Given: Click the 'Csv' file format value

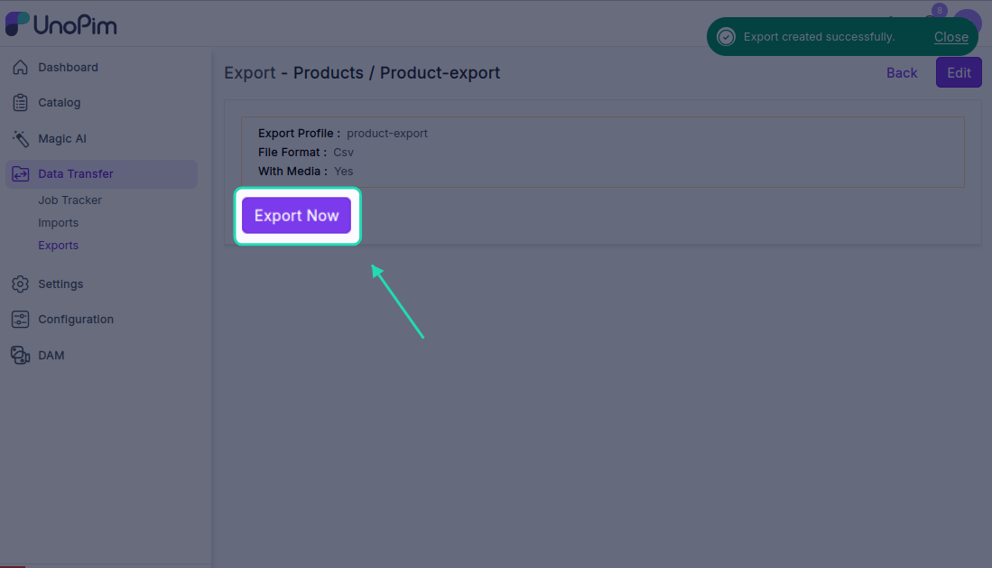Looking at the screenshot, I should click(x=344, y=153).
